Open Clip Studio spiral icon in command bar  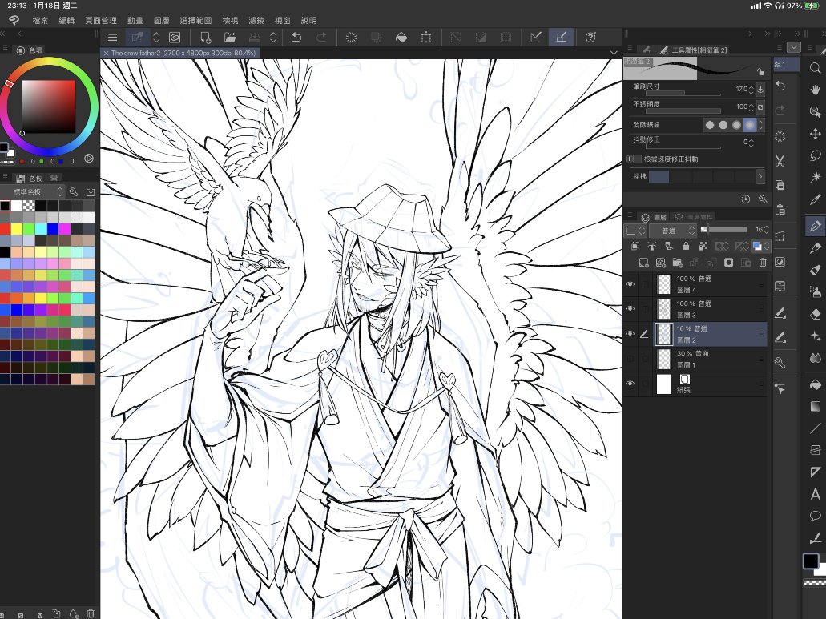tap(175, 38)
